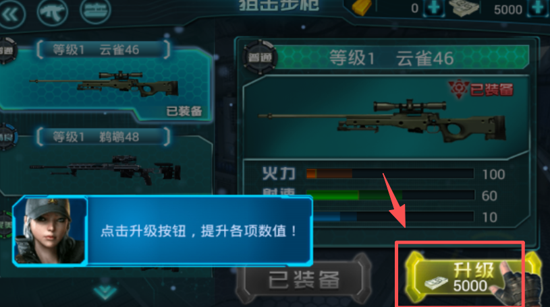Tap the cash stack currency icon
Viewport: 550px width, 307px height.
click(x=464, y=7)
